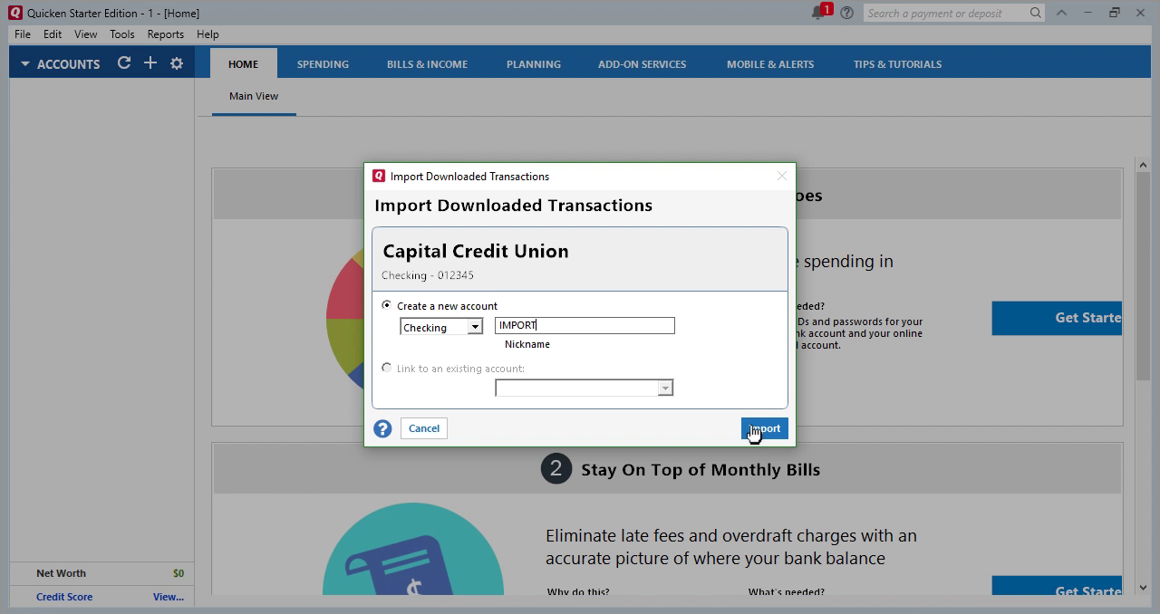
Task: Open the View menu
Action: (x=85, y=34)
